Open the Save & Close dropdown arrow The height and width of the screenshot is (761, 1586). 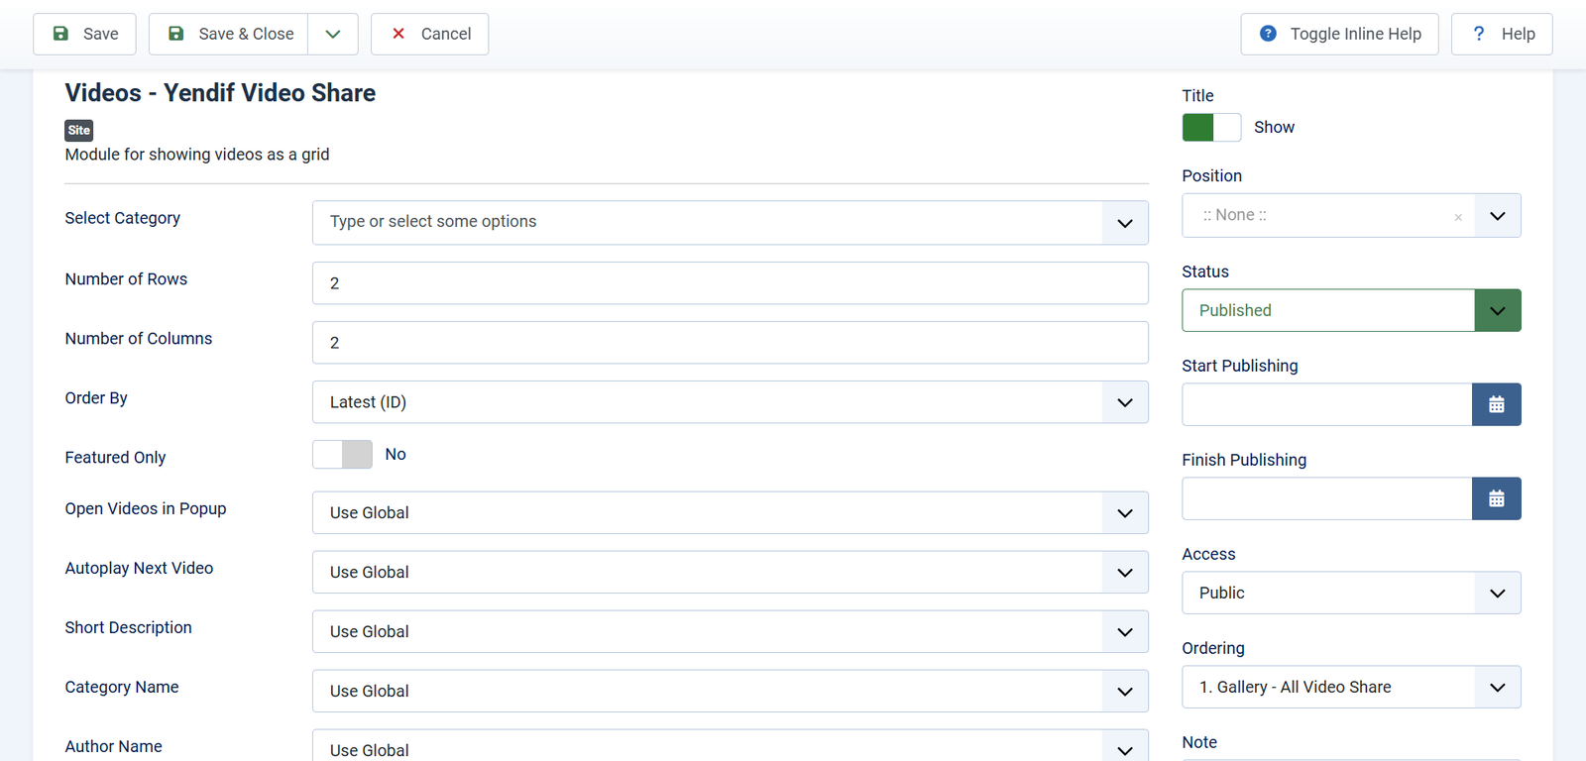[333, 34]
